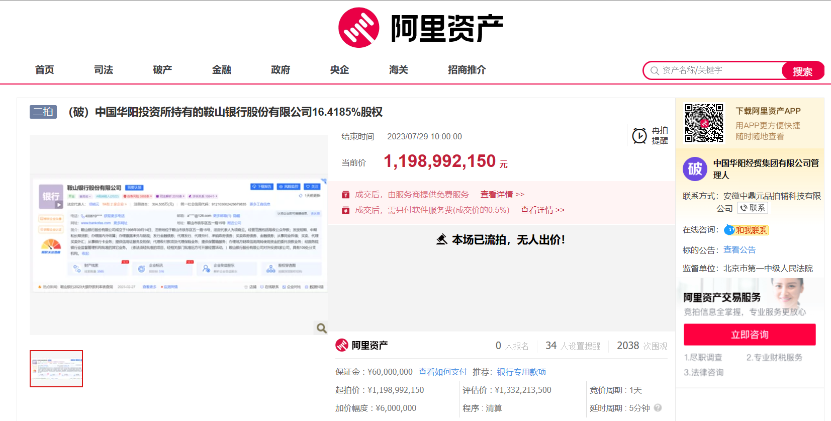Click the 0 人报名 counter
831x421 pixels.
point(512,346)
